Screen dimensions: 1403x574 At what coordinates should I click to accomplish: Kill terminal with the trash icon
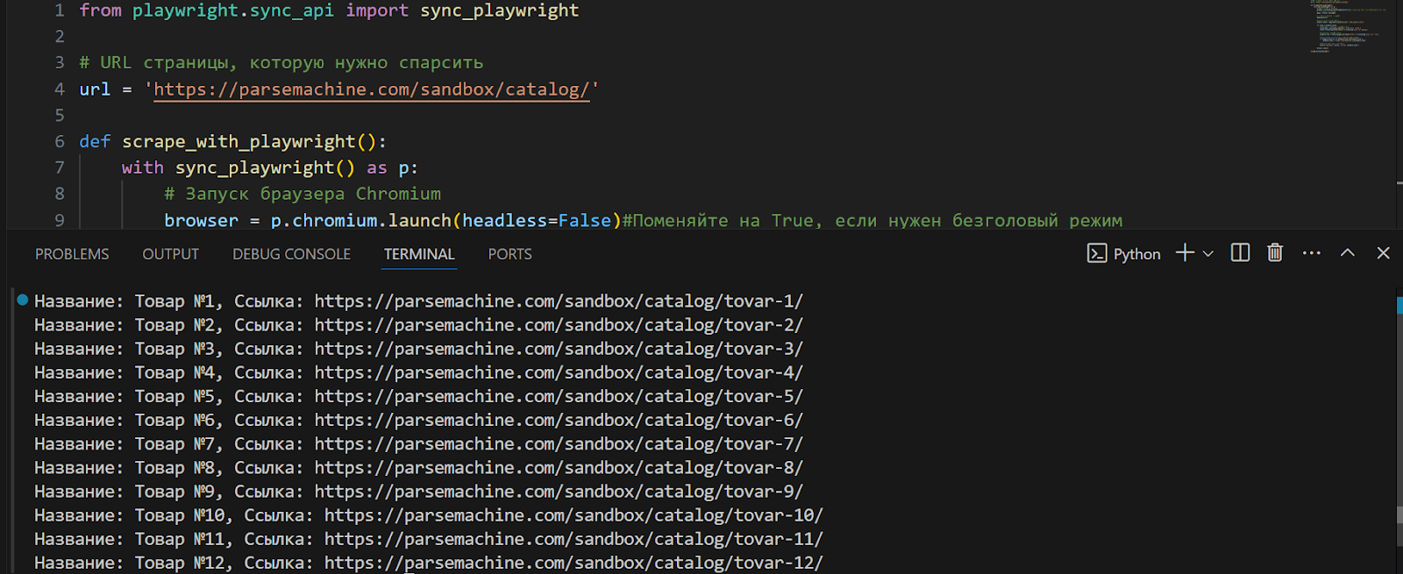click(x=1275, y=252)
